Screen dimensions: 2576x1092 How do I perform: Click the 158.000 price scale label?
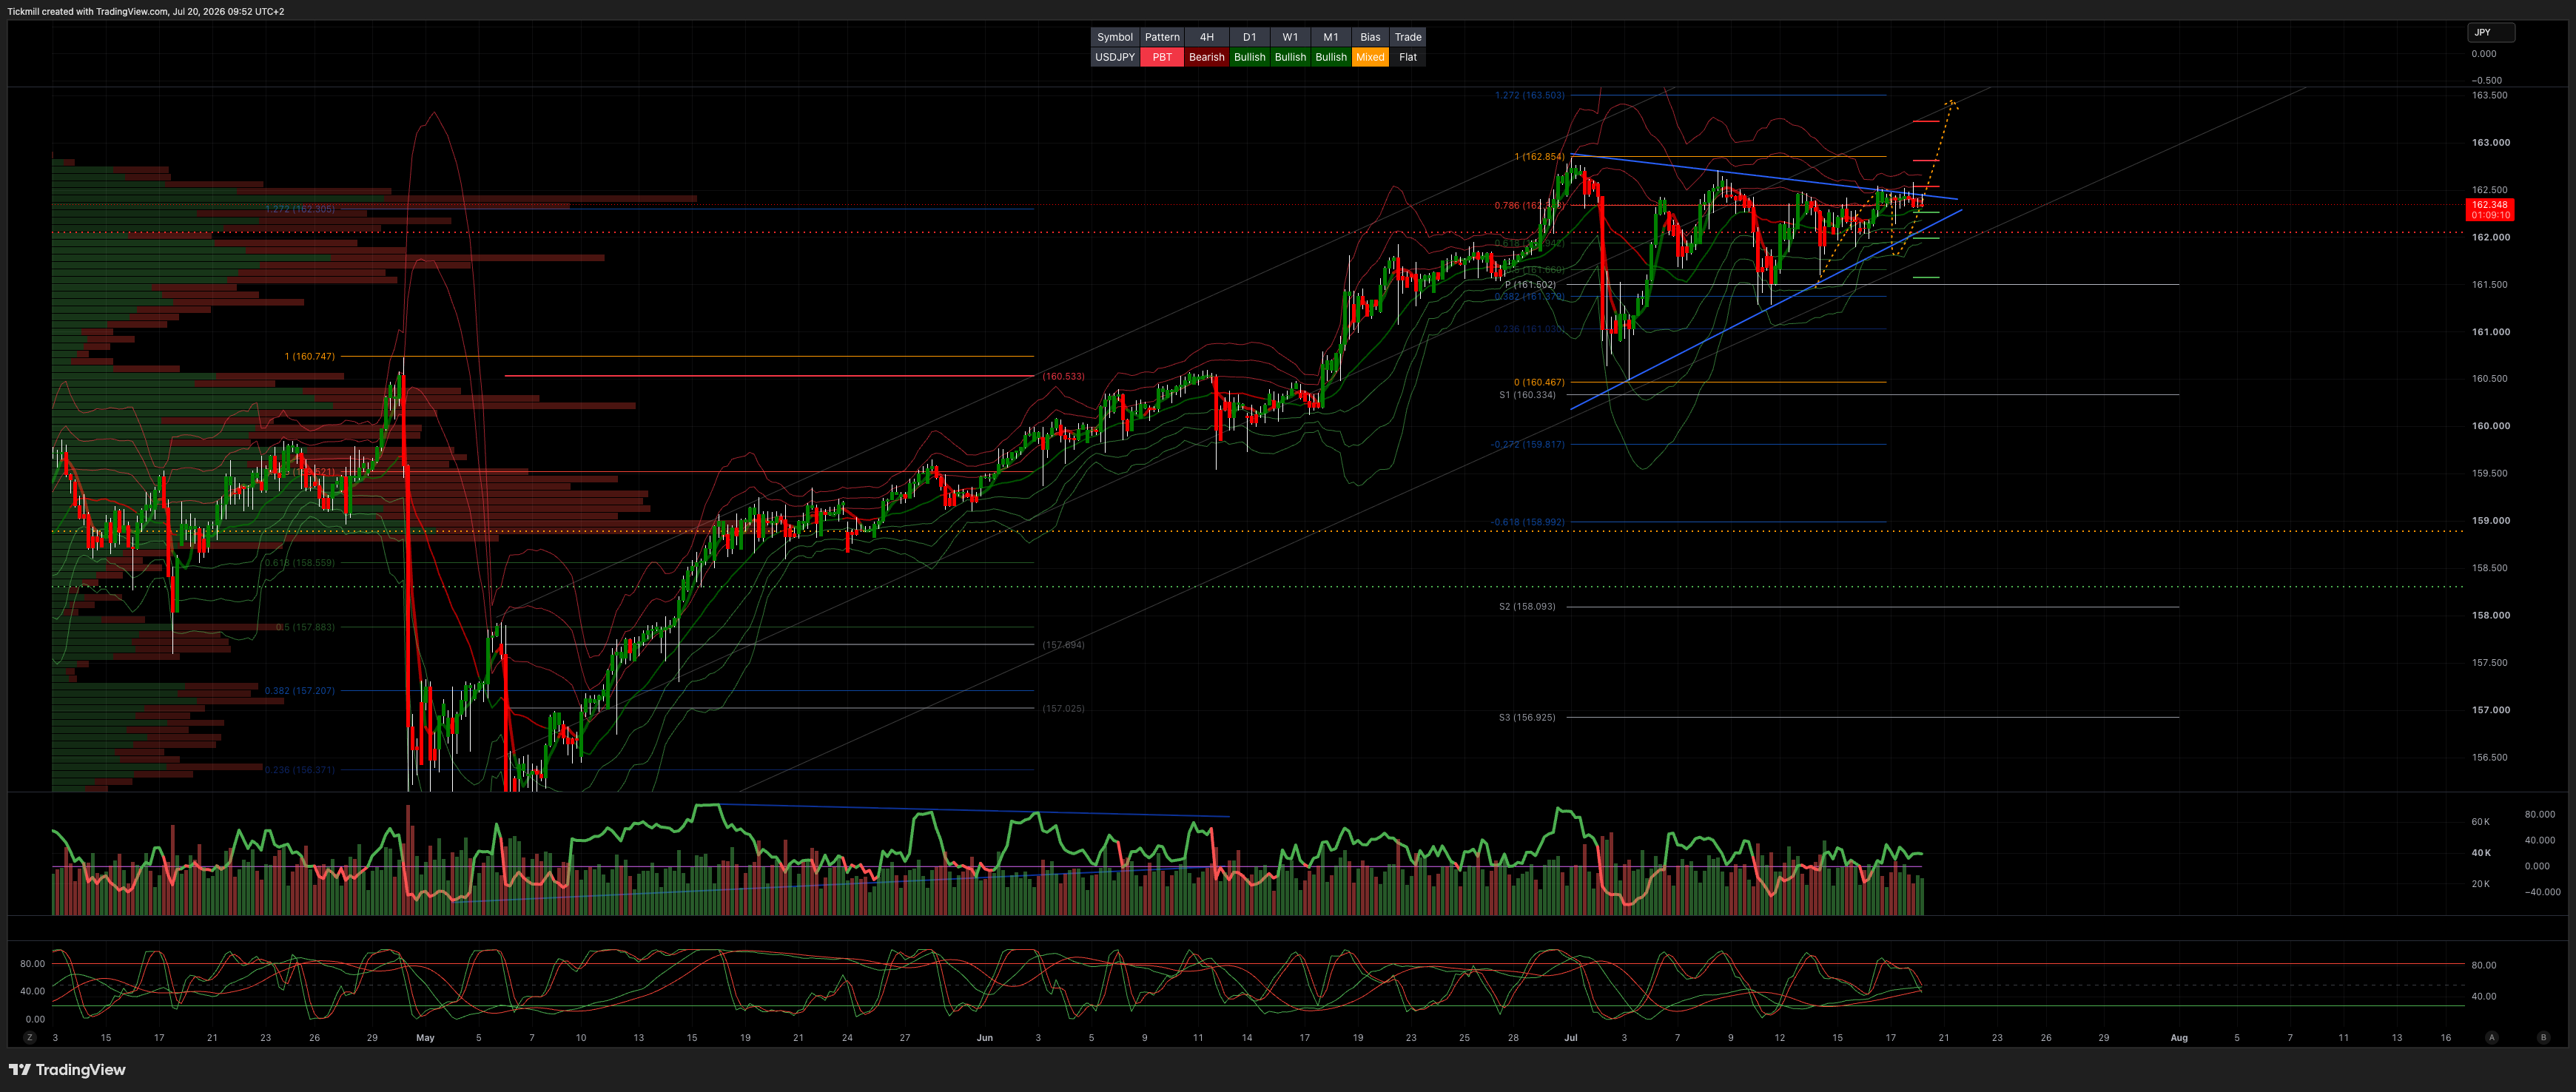point(2491,616)
